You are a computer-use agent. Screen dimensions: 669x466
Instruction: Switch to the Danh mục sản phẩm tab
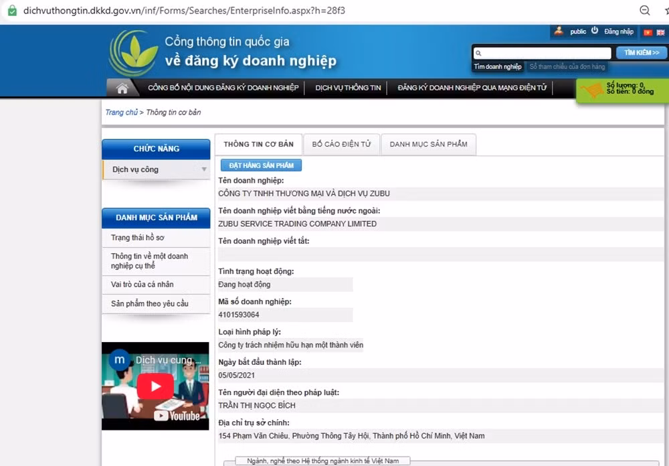coord(428,144)
